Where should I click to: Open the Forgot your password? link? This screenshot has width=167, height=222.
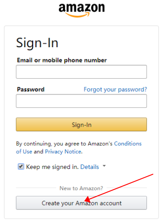[115, 89]
